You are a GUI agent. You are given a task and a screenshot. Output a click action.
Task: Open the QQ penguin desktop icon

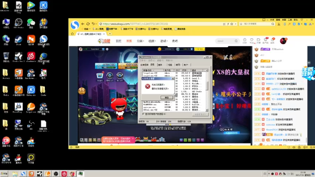(19, 158)
